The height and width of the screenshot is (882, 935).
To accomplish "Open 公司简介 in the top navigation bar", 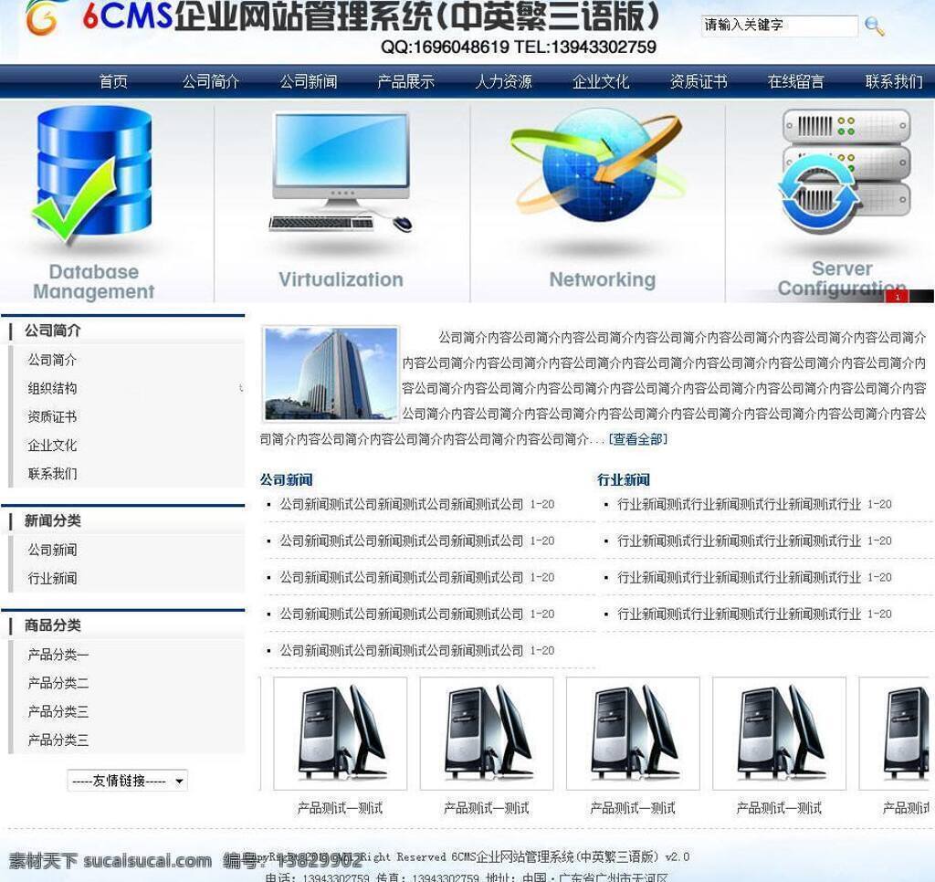I will 211,81.
